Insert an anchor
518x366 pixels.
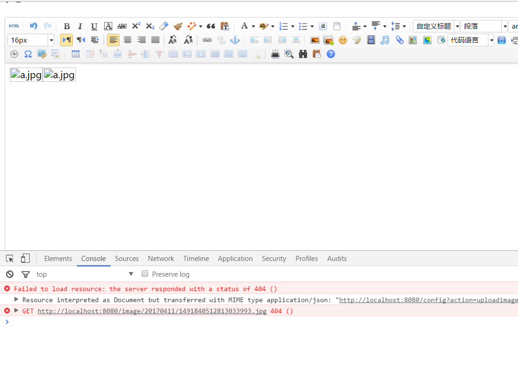point(235,40)
